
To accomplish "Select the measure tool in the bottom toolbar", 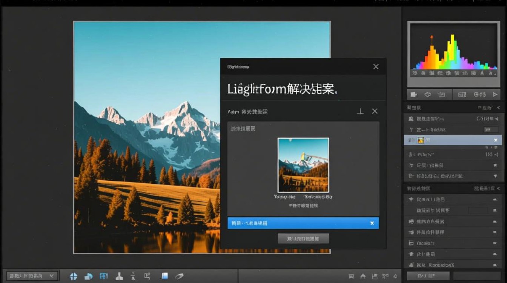I will pos(133,275).
